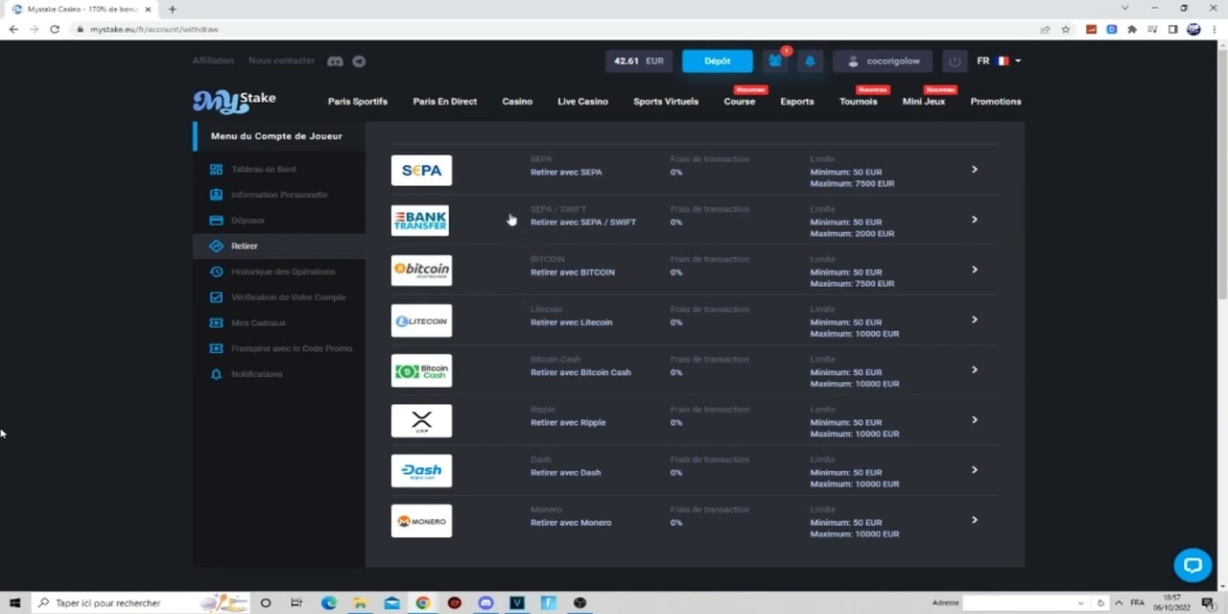1228x614 pixels.
Task: Open the gift box bonuses icon
Action: pos(775,61)
